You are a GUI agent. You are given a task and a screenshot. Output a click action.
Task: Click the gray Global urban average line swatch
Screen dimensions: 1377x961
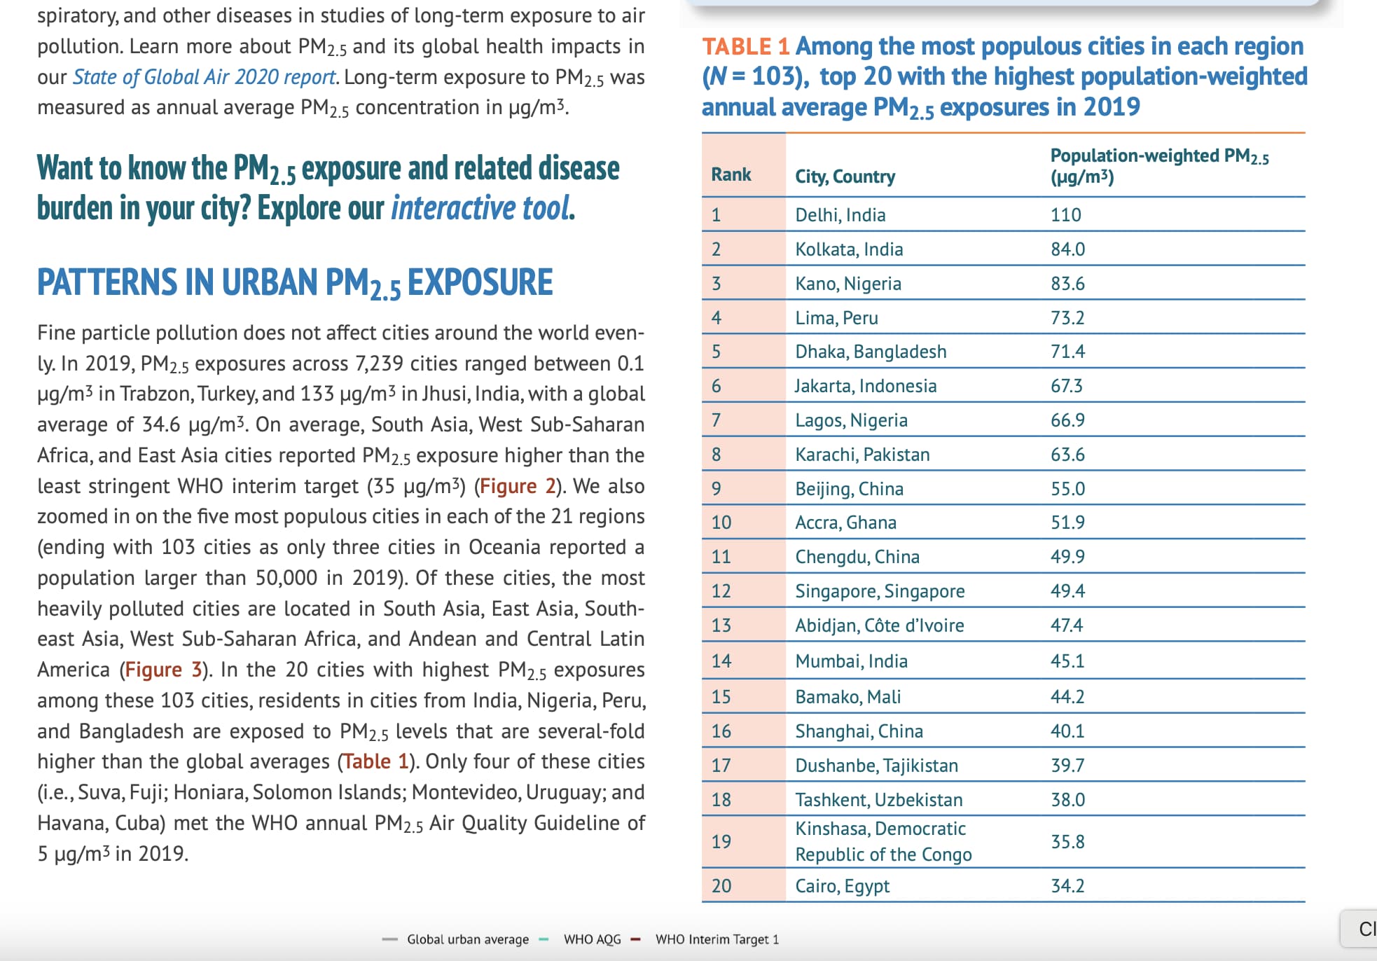click(390, 939)
